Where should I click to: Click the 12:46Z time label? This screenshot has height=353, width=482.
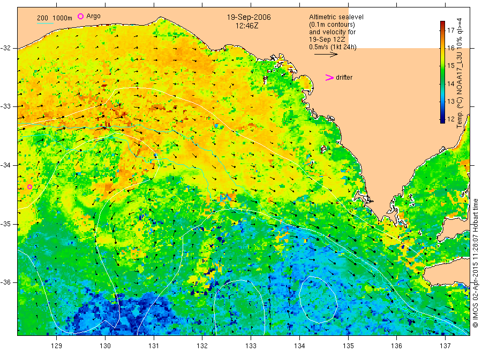click(x=247, y=26)
